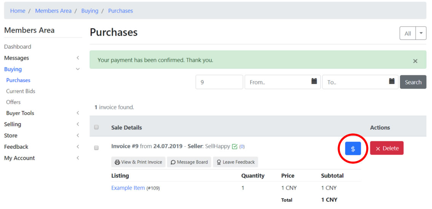Click Leave Feedback button

pyautogui.click(x=236, y=162)
